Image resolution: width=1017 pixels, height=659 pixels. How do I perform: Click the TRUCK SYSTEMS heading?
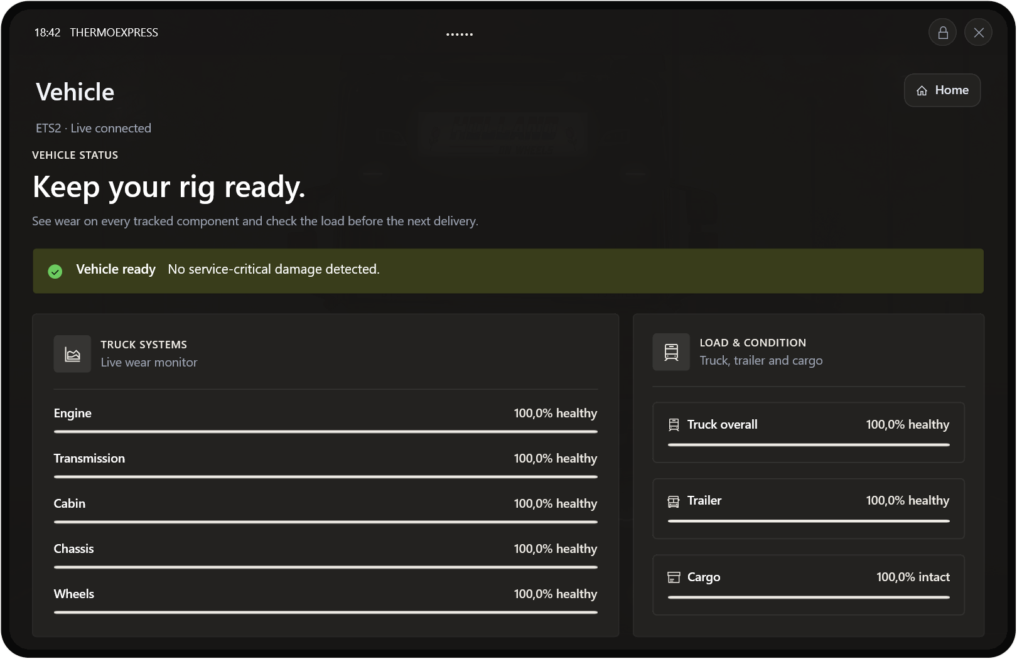pyautogui.click(x=144, y=345)
